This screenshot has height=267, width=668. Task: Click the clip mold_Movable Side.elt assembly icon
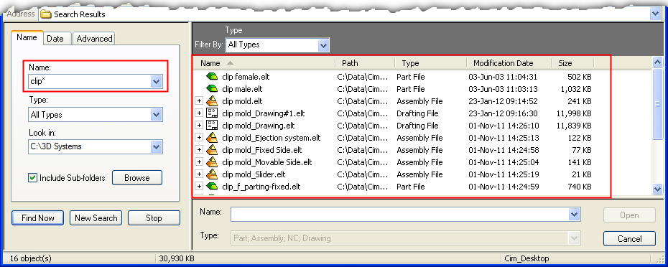point(212,162)
